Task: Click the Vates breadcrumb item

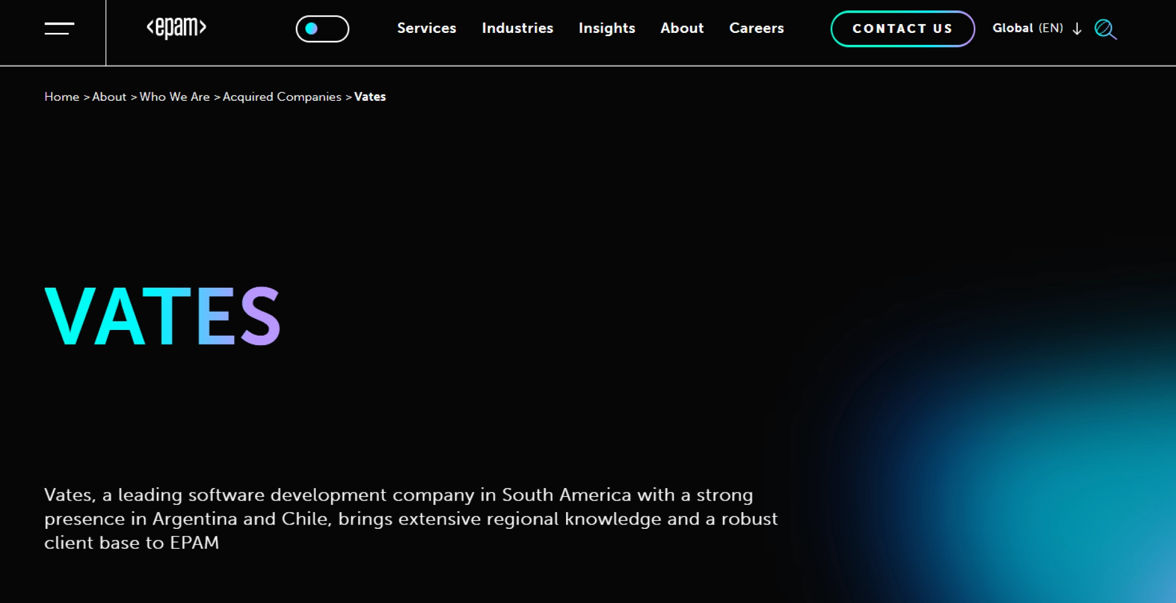Action: tap(370, 97)
